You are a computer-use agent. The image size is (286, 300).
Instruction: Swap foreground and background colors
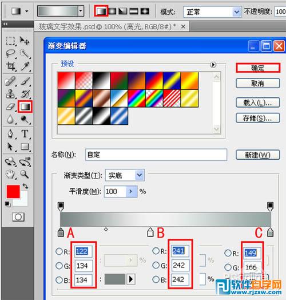[x=25, y=186]
